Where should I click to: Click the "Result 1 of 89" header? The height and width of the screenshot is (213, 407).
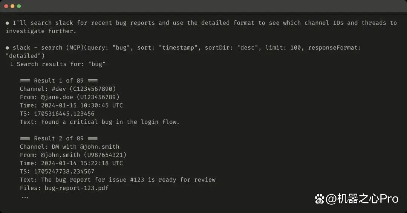[x=59, y=81]
